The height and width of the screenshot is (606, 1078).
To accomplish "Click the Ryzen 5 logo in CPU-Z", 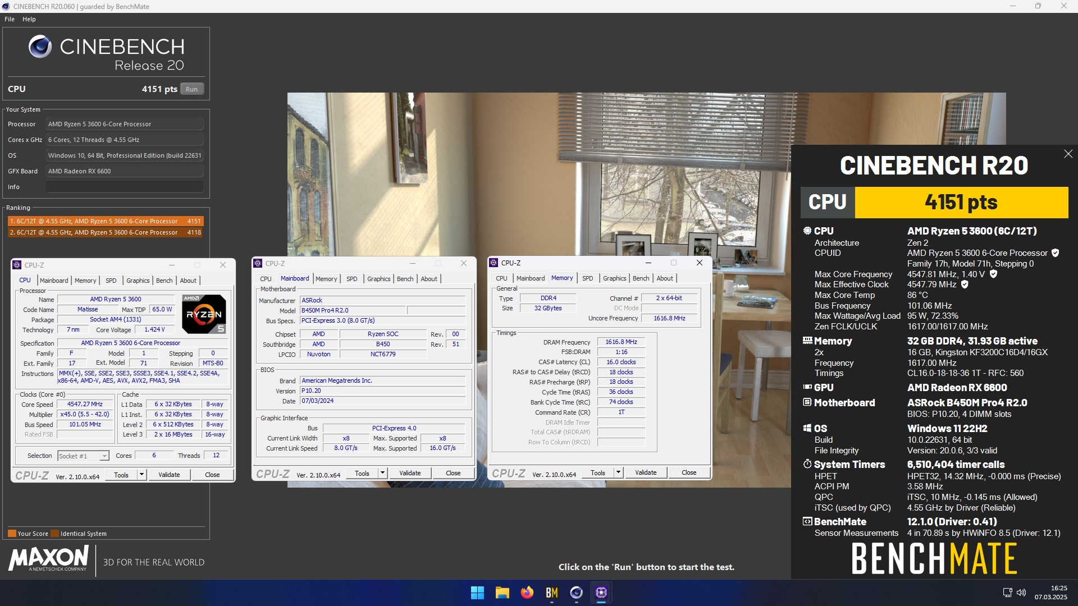I will tap(204, 314).
